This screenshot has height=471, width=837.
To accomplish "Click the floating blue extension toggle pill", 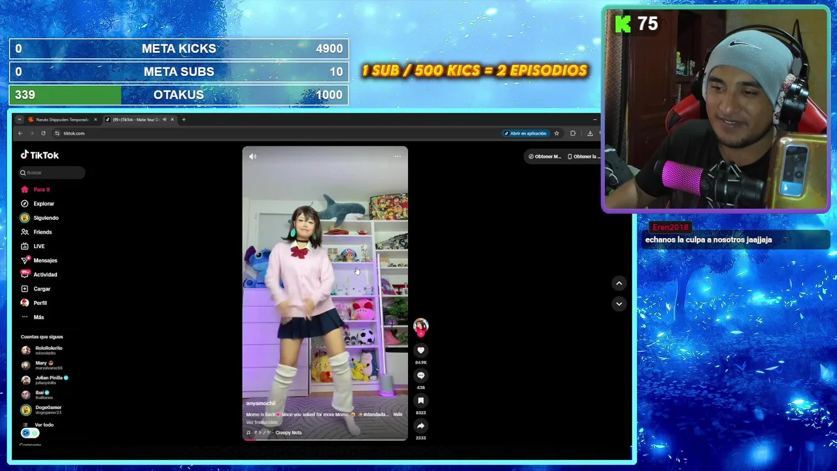I will [x=30, y=433].
